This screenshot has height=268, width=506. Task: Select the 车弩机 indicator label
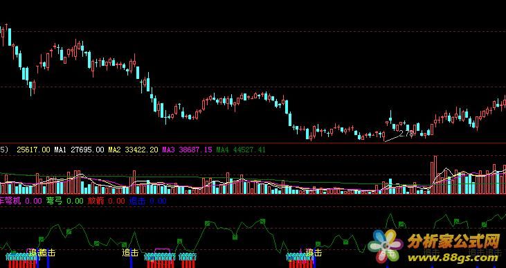tap(10, 201)
